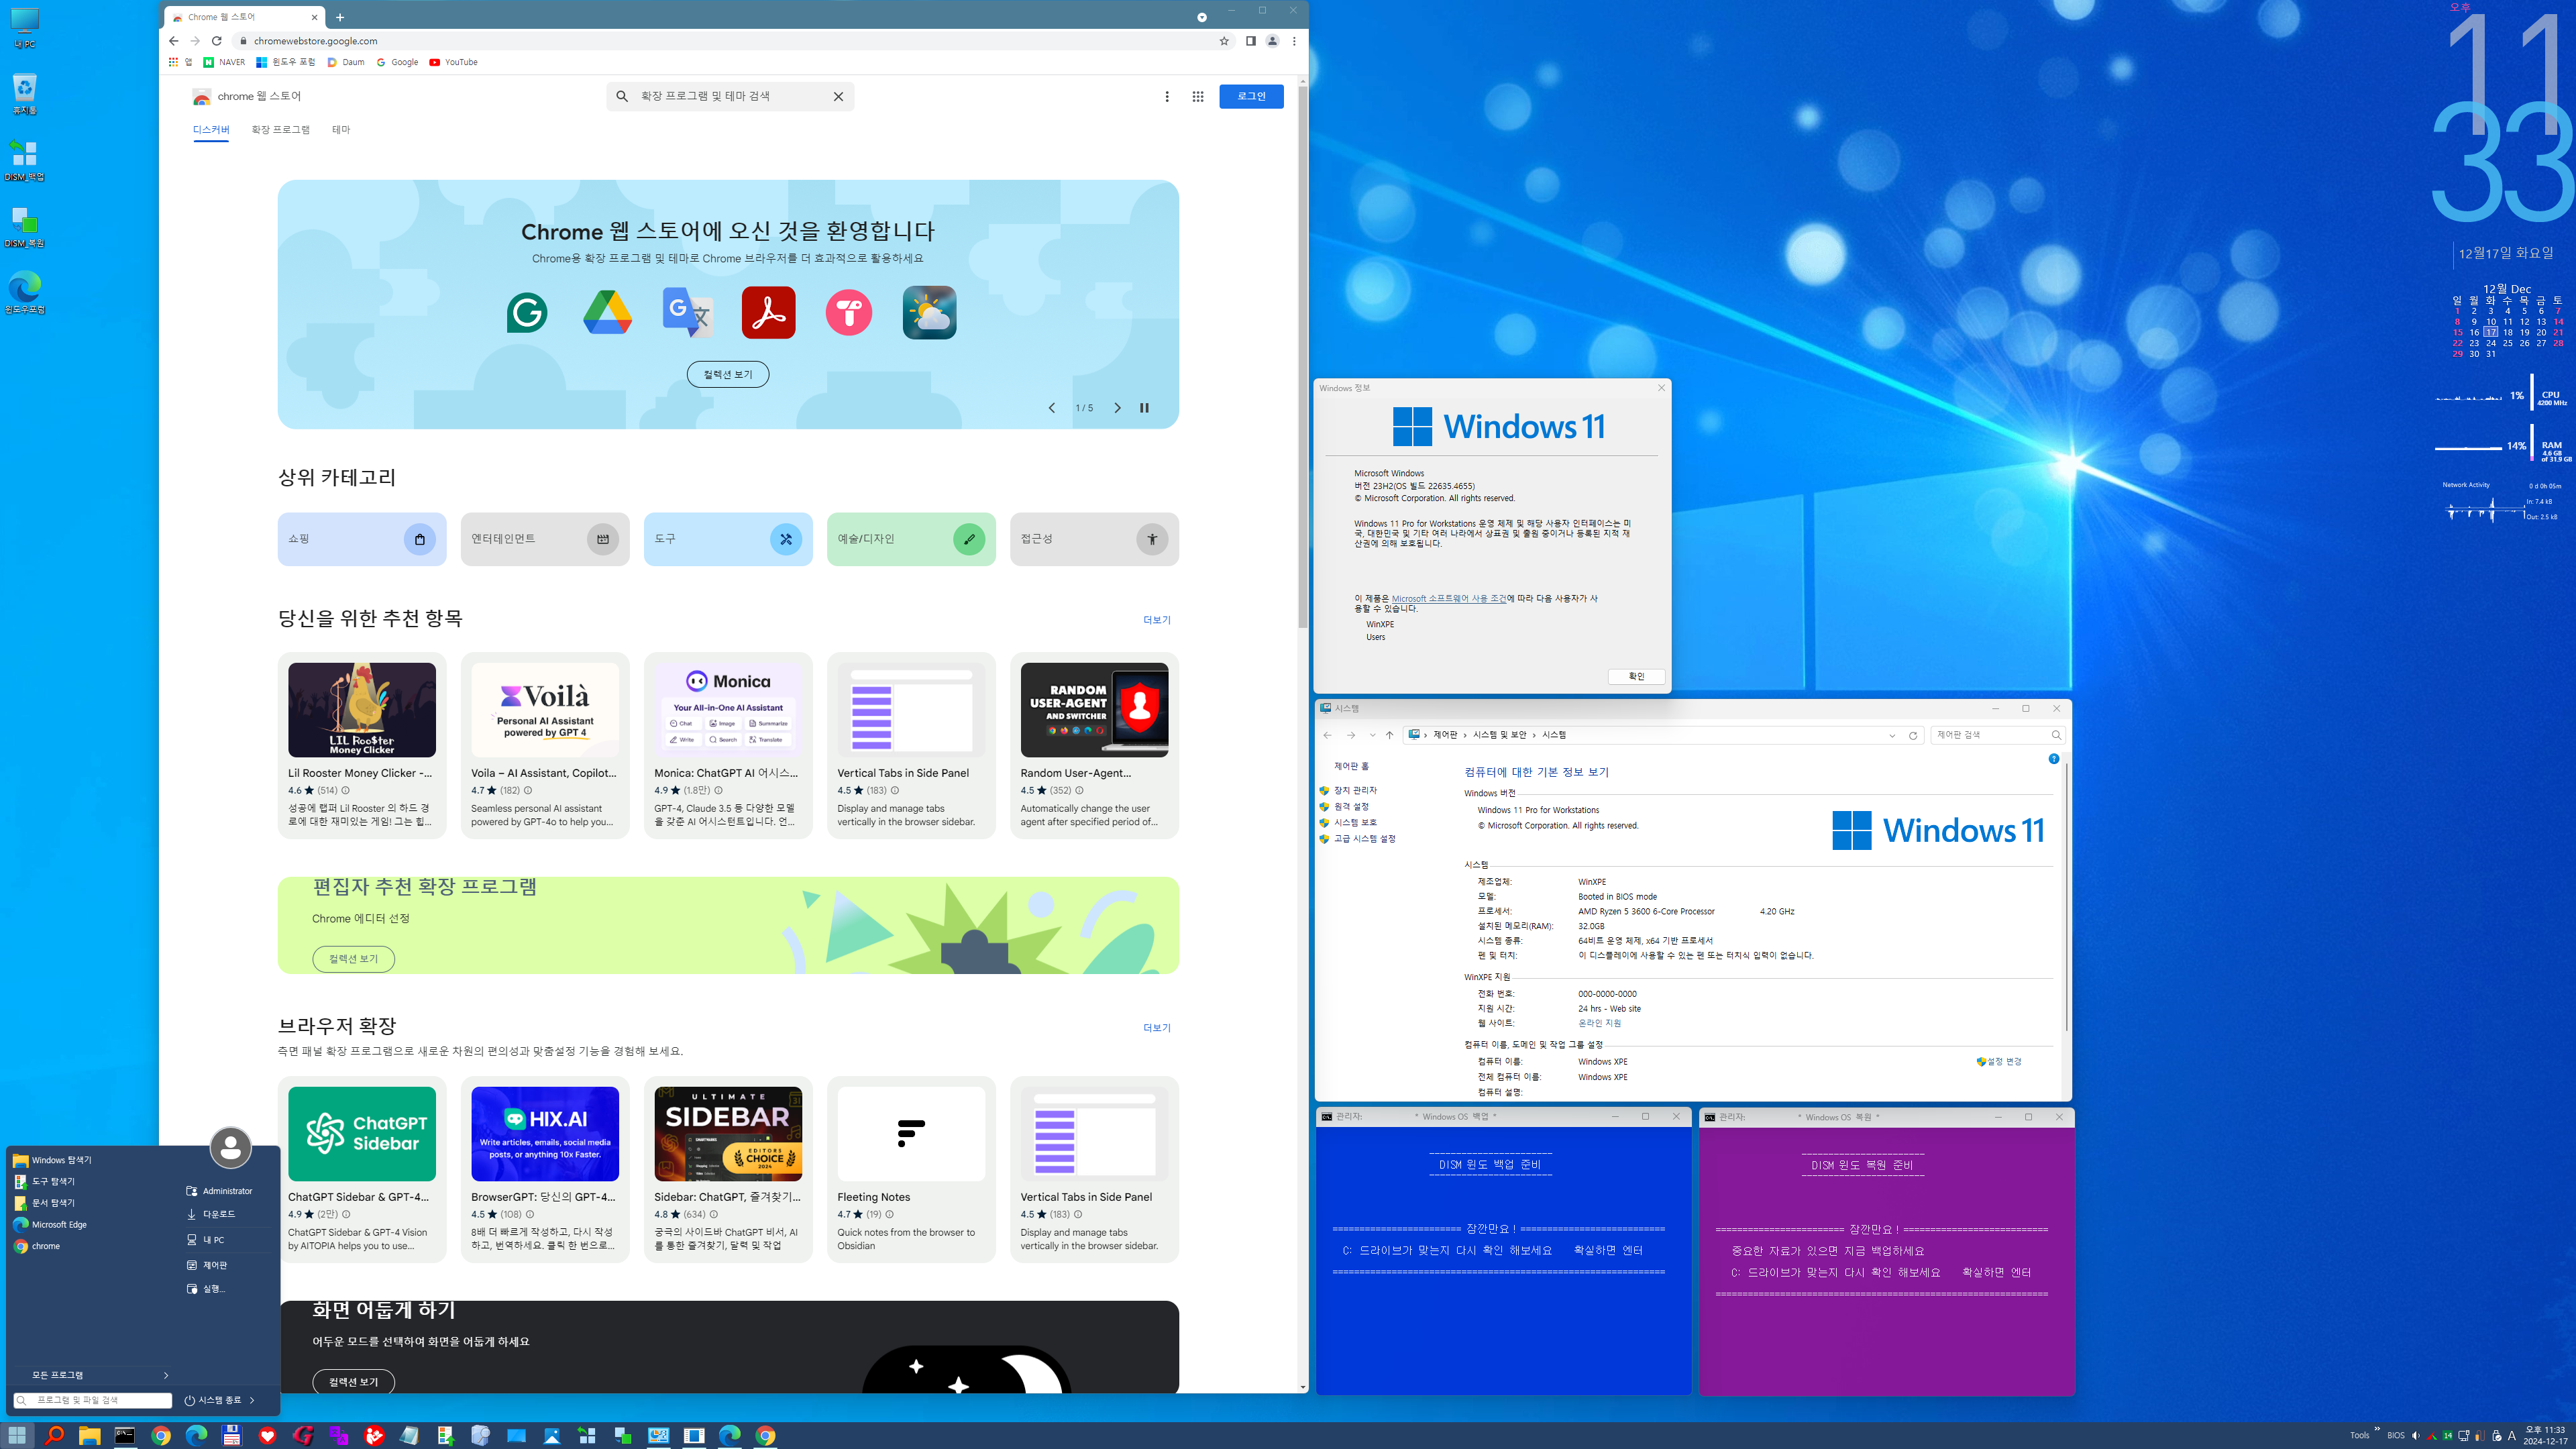The width and height of the screenshot is (2576, 1449).
Task: Open the Google Drive icon in the banner
Action: pos(607,313)
